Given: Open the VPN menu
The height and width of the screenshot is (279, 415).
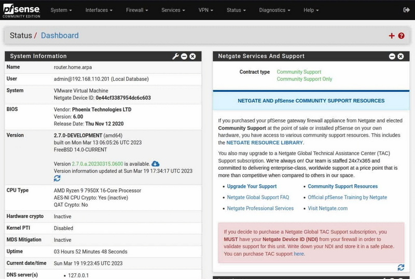Looking at the screenshot, I should click(205, 10).
